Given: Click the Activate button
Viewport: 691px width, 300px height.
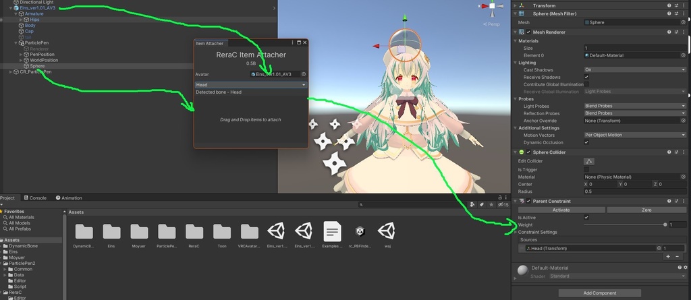Looking at the screenshot, I should pyautogui.click(x=561, y=210).
